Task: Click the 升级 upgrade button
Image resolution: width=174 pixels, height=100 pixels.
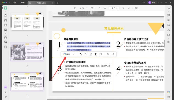Action: click(x=152, y=2)
